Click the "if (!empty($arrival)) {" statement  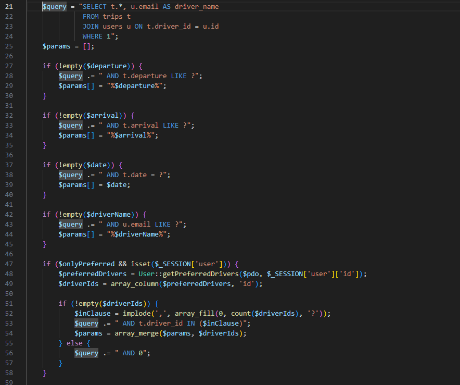88,116
